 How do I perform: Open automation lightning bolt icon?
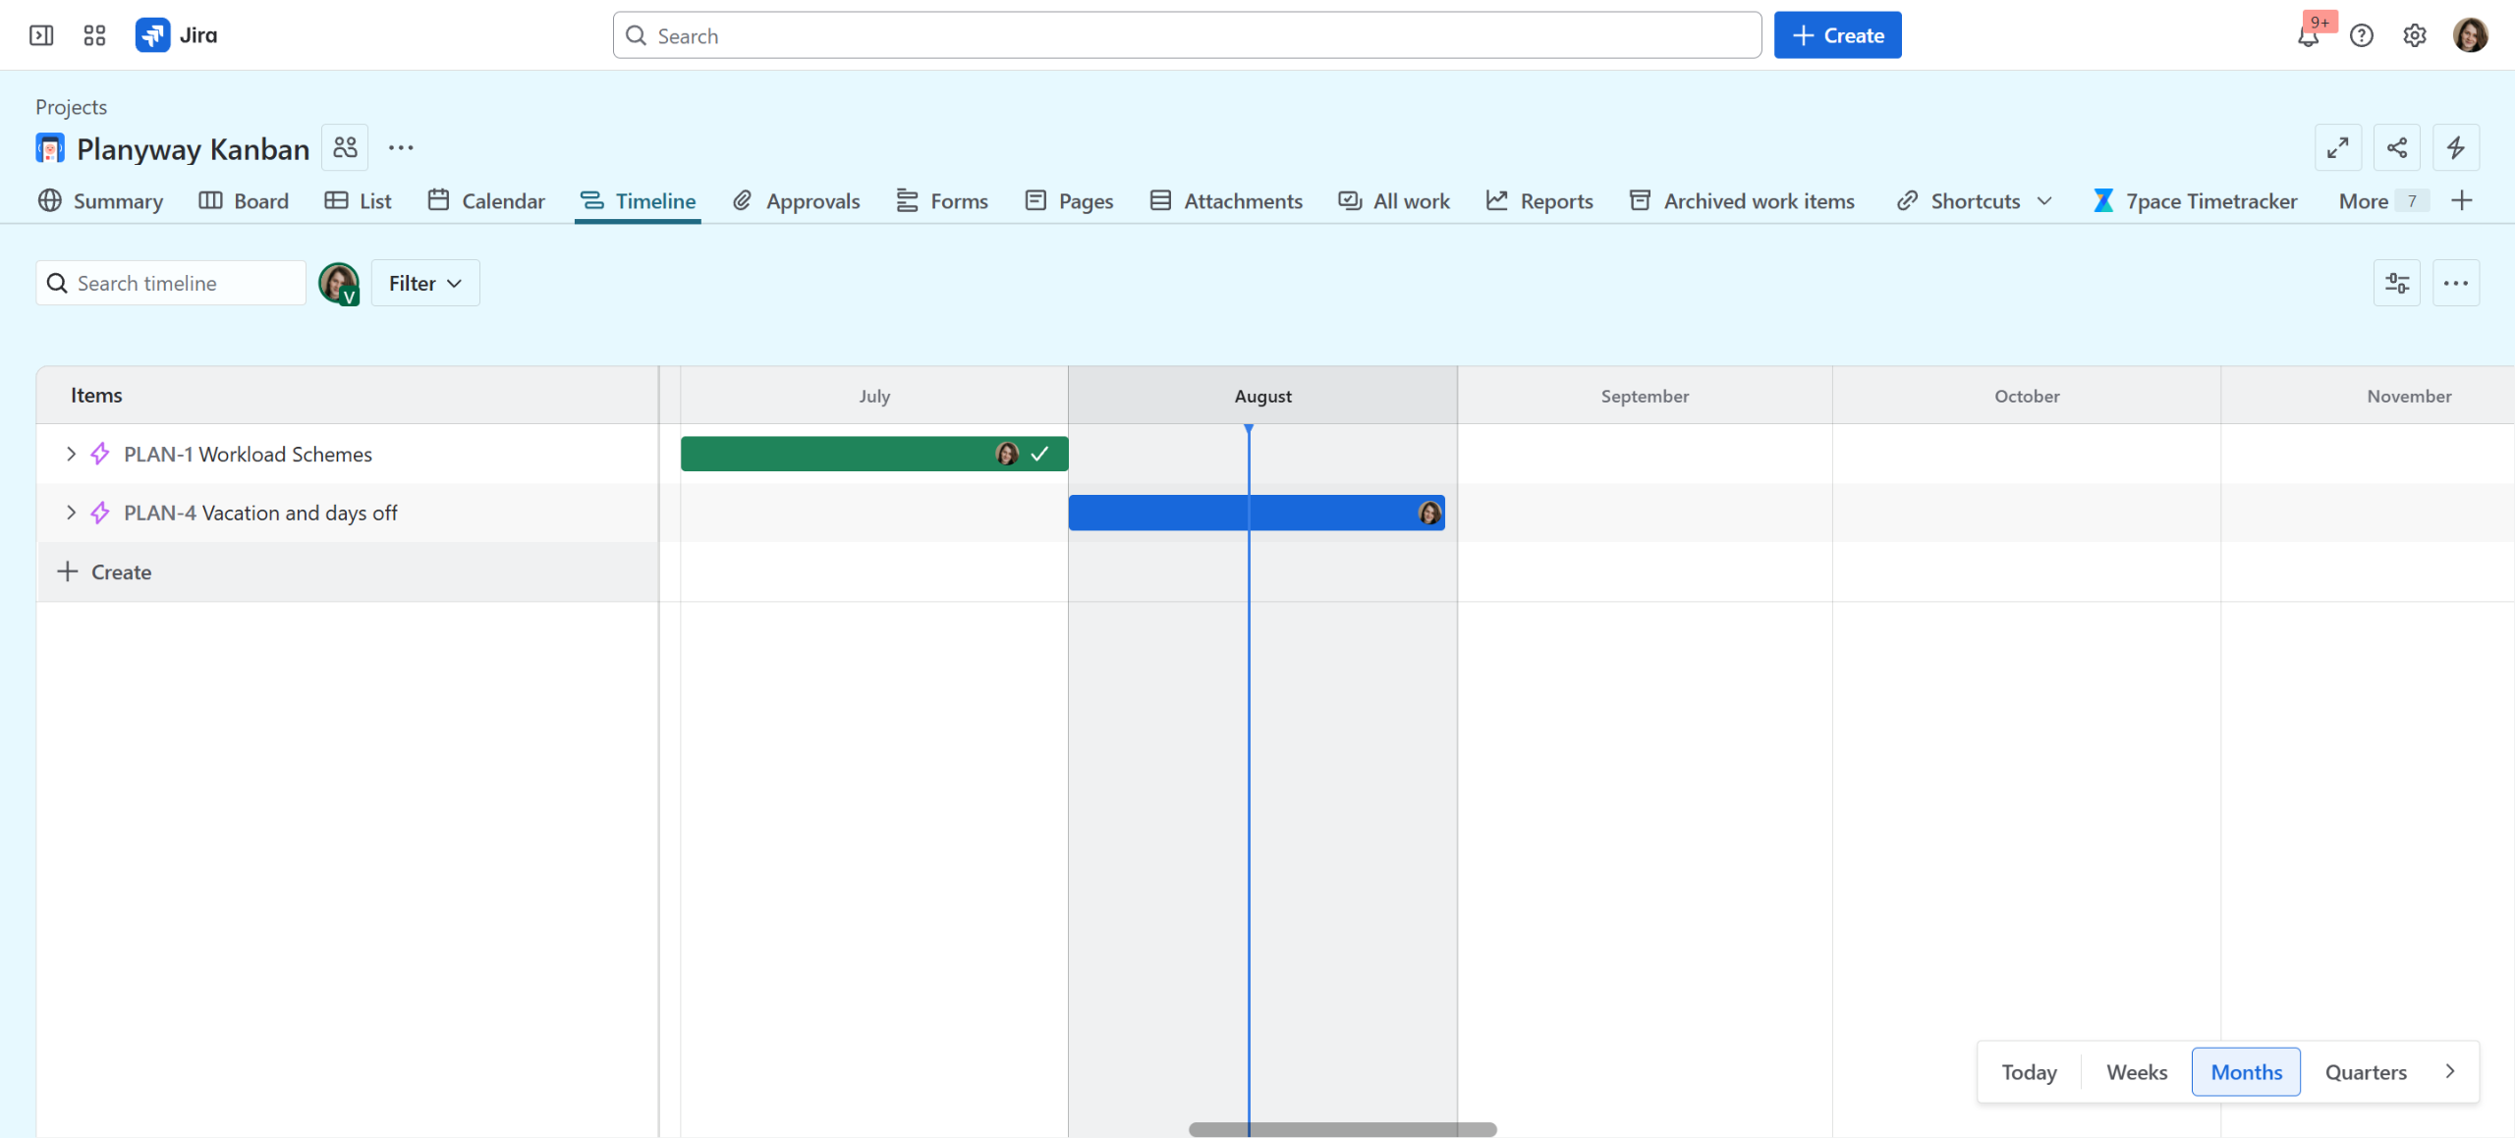[2456, 147]
